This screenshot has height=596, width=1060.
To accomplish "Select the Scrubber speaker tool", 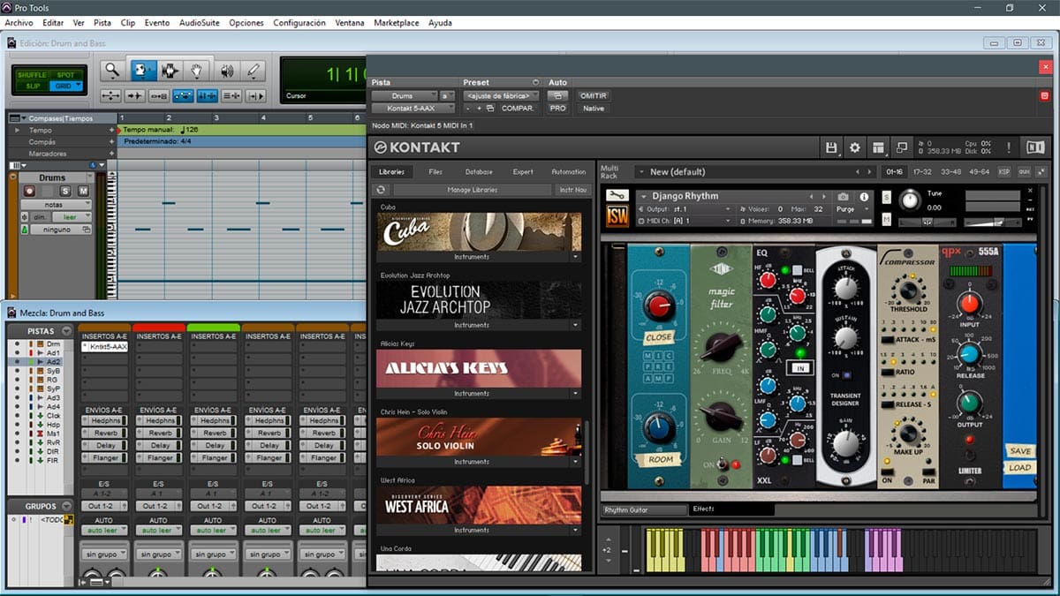I will [x=226, y=71].
